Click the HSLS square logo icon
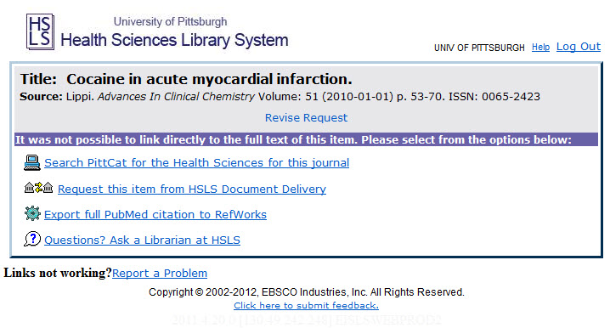This screenshot has height=328, width=610. coord(40,31)
